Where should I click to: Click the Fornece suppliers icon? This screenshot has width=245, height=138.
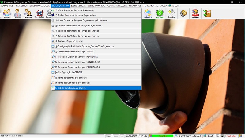(x=17, y=13)
